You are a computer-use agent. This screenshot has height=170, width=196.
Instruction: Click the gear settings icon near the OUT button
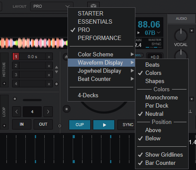point(60,126)
